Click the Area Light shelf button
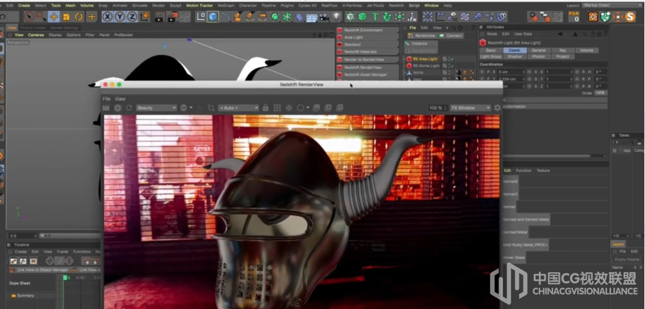Viewport: 645px width, 309px height. [x=367, y=37]
